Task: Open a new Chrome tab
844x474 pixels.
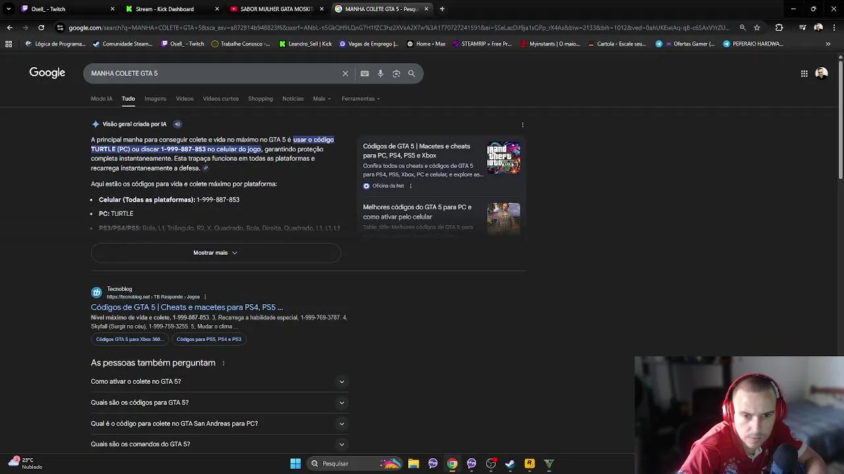Action: (442, 9)
